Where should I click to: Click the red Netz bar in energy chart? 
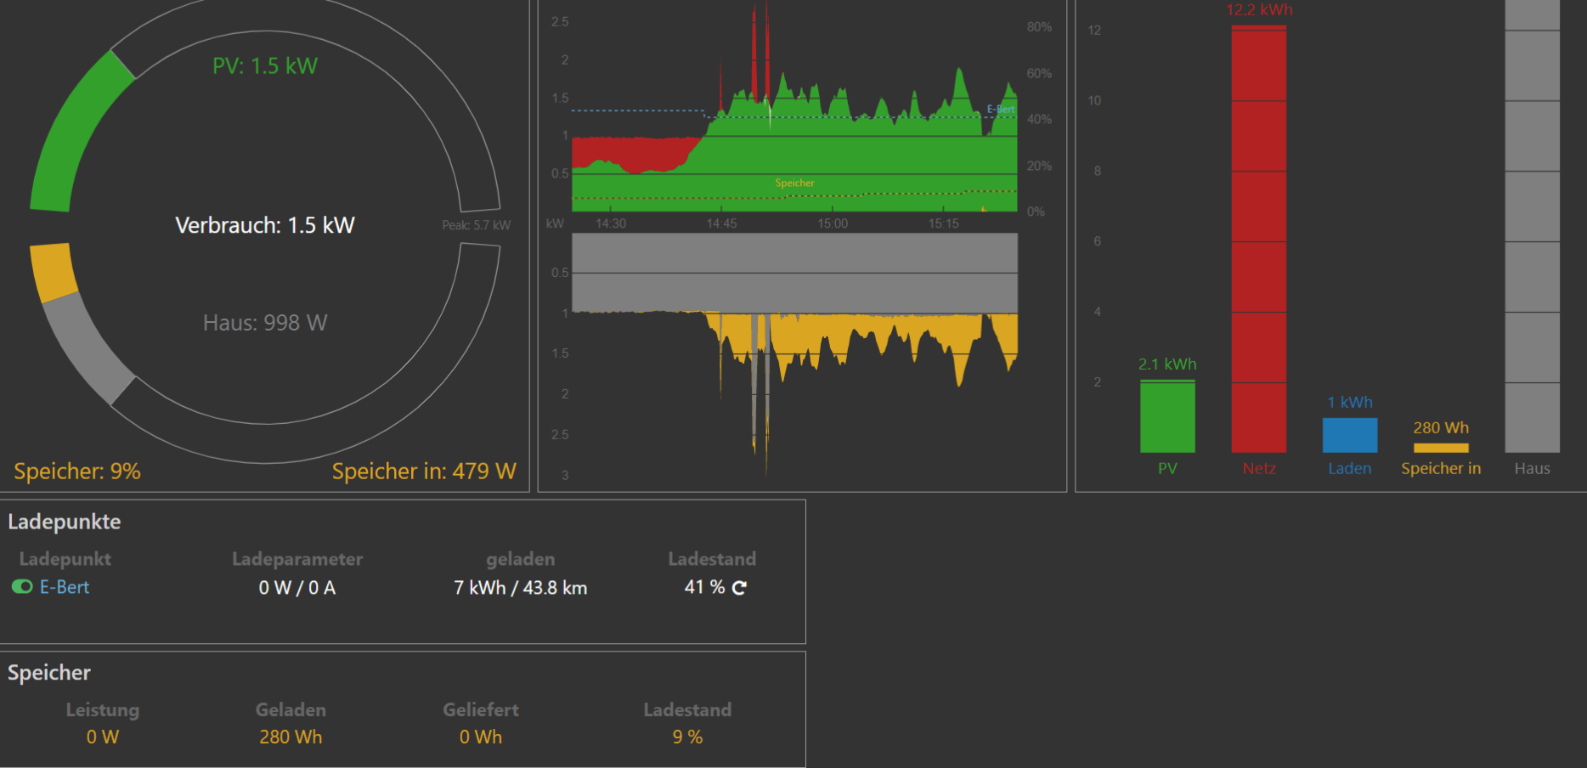[1258, 239]
